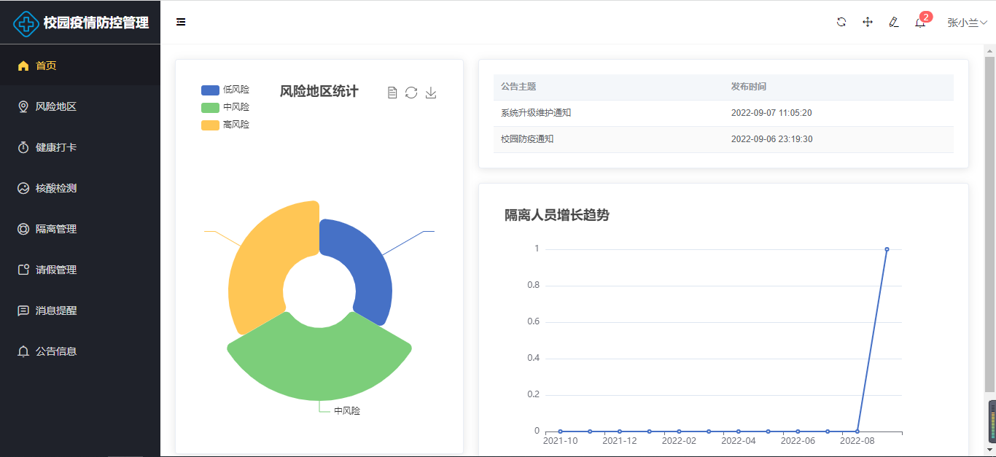Toggle 中风险 legend item in chart
The width and height of the screenshot is (996, 457).
[225, 107]
